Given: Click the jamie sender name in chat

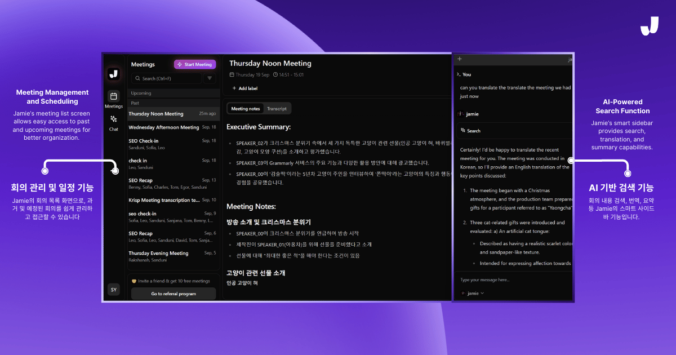Looking at the screenshot, I should click(472, 114).
